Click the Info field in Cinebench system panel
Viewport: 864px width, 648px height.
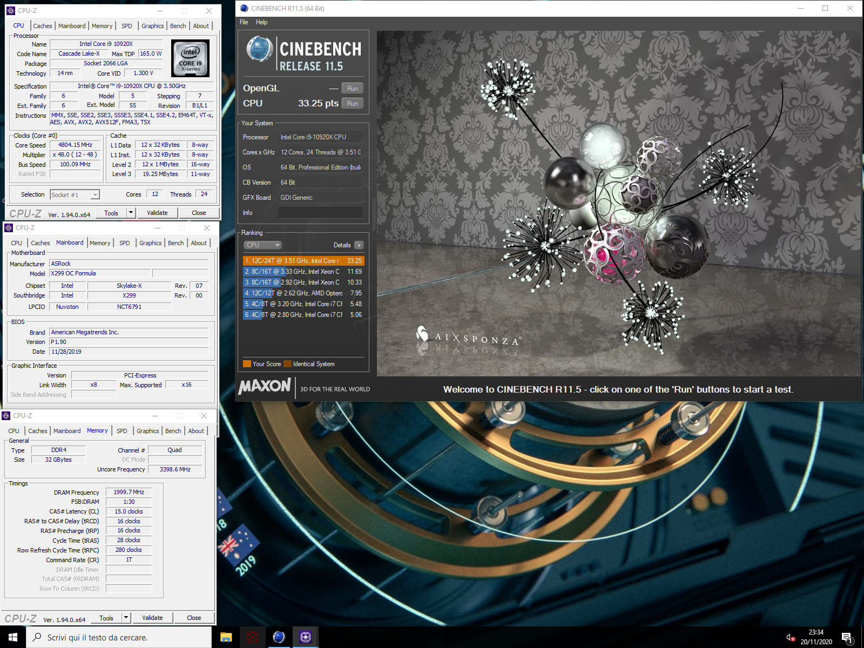(x=320, y=213)
